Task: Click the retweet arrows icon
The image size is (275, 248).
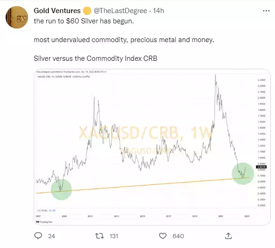Action: coord(99,236)
